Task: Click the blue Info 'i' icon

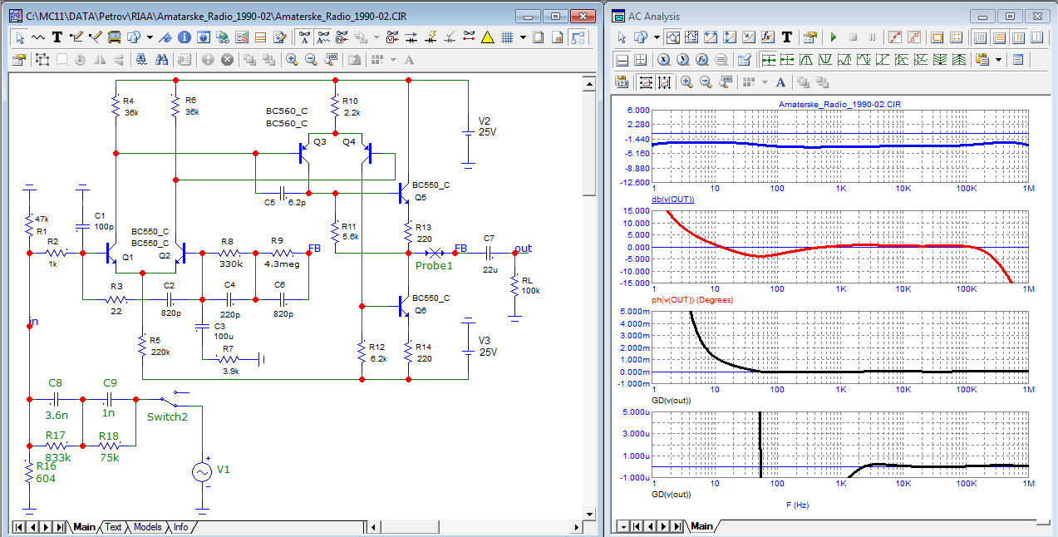Action: pos(185,37)
